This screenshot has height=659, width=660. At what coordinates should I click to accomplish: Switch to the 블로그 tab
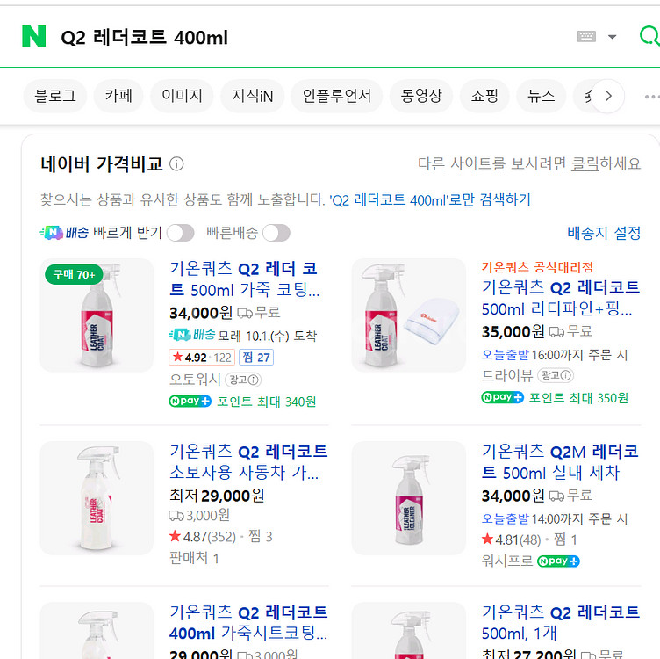[x=55, y=96]
